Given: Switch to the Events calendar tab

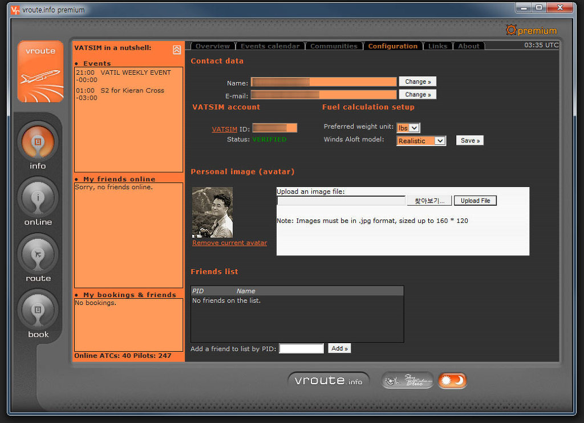Looking at the screenshot, I should pos(270,46).
